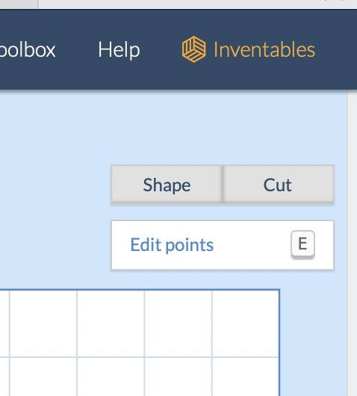Click the top-left visible canvas grid cell
The height and width of the screenshot is (396, 357).
pyautogui.click(x=4, y=324)
